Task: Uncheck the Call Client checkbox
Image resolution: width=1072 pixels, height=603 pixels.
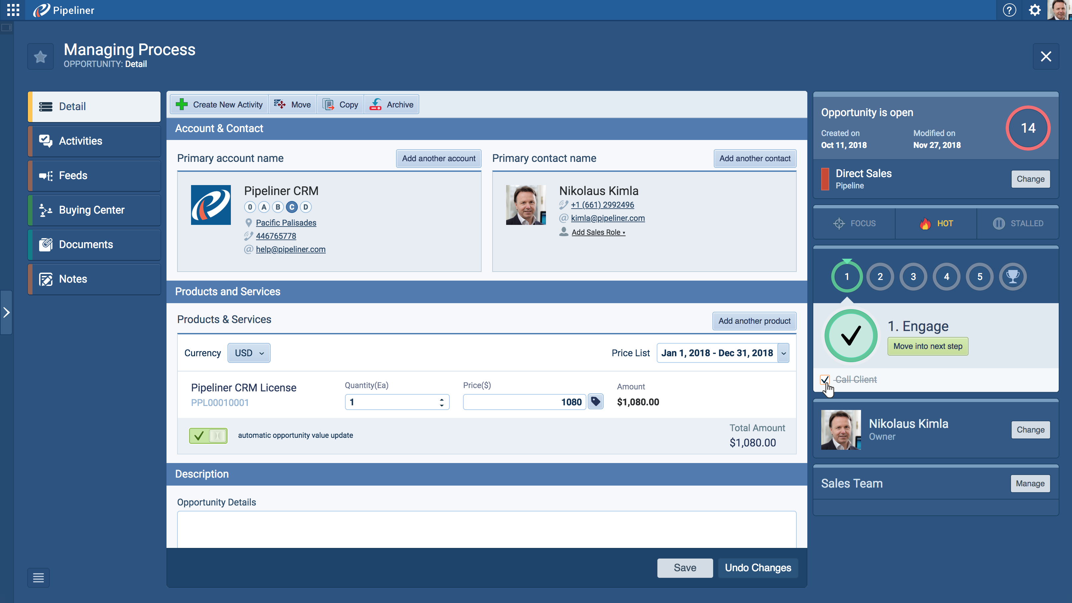Action: click(x=824, y=379)
